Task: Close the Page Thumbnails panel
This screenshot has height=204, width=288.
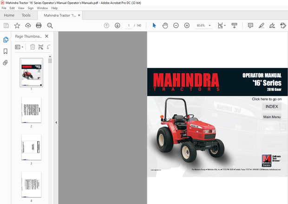Action: pyautogui.click(x=46, y=36)
